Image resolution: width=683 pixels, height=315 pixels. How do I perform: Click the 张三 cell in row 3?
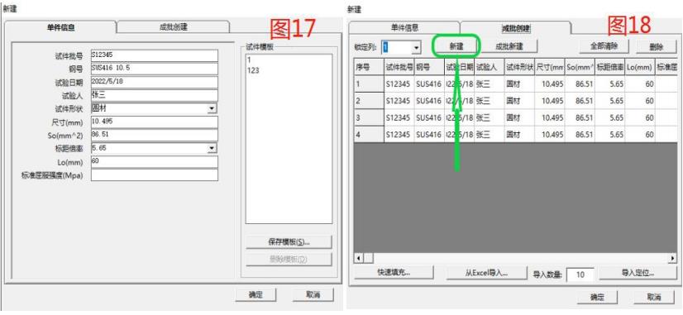490,117
